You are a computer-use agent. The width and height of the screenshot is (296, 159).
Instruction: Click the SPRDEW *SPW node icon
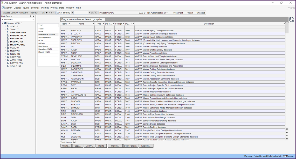pos(8,32)
